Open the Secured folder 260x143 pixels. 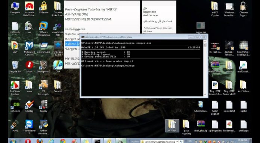(58, 87)
